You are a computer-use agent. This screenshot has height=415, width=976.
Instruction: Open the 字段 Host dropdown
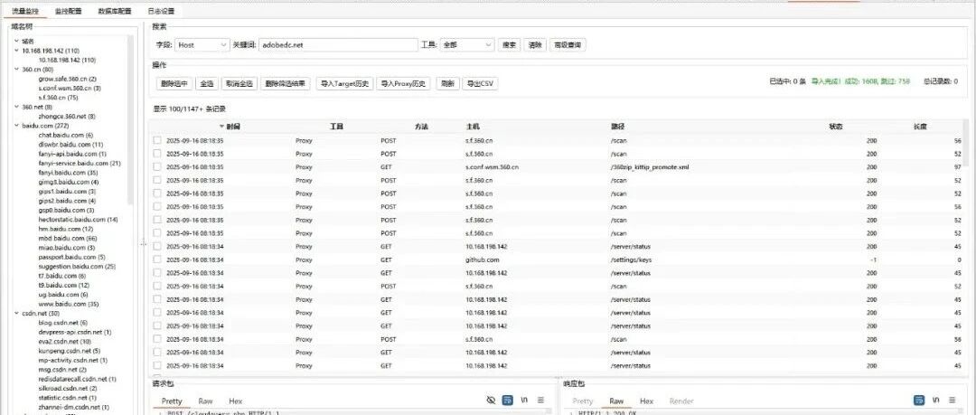pos(202,45)
